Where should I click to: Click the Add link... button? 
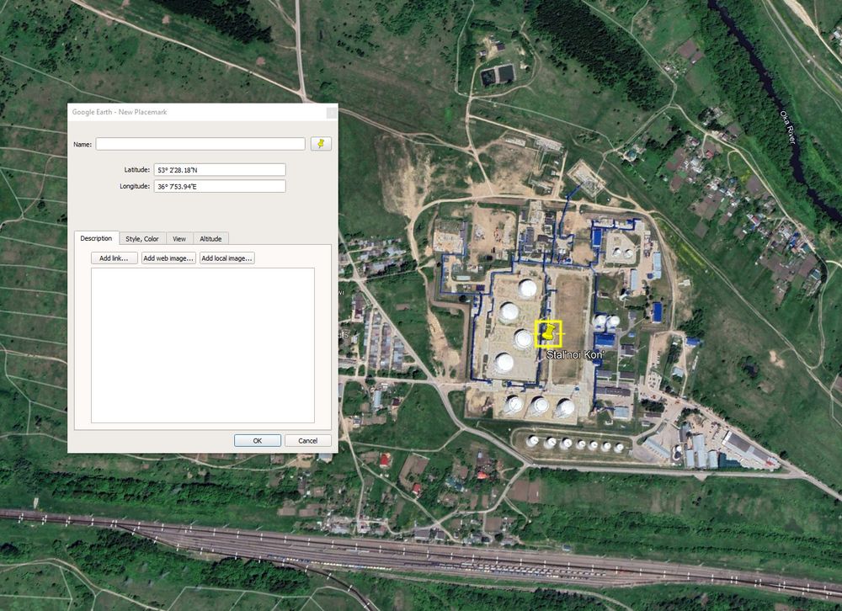tap(114, 258)
